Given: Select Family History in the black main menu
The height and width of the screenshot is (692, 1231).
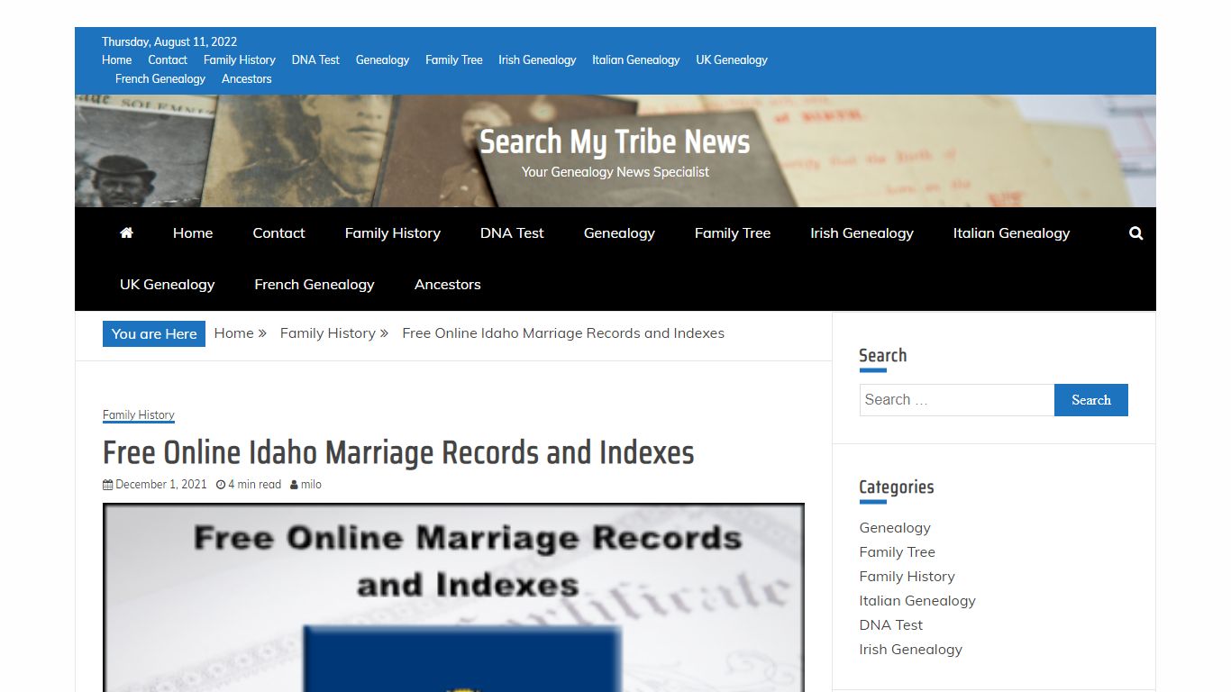Looking at the screenshot, I should tap(393, 232).
